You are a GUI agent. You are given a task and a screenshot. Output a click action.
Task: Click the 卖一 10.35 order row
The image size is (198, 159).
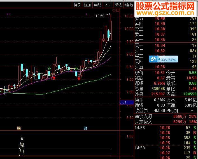tap(166, 40)
